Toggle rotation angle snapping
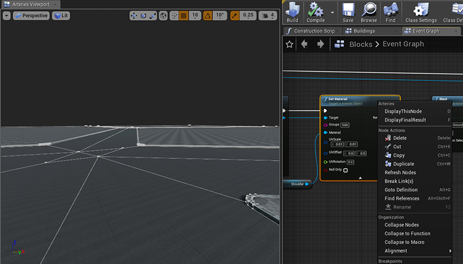This screenshot has width=463, height=264. coord(208,15)
